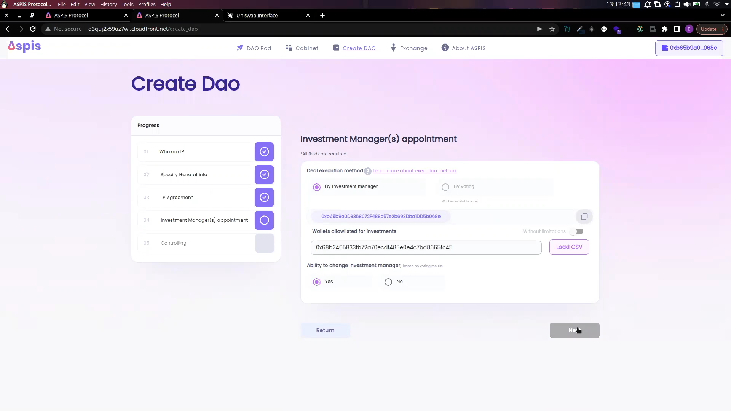Viewport: 731px width, 411px height.
Task: Click the Return button
Action: [325, 330]
